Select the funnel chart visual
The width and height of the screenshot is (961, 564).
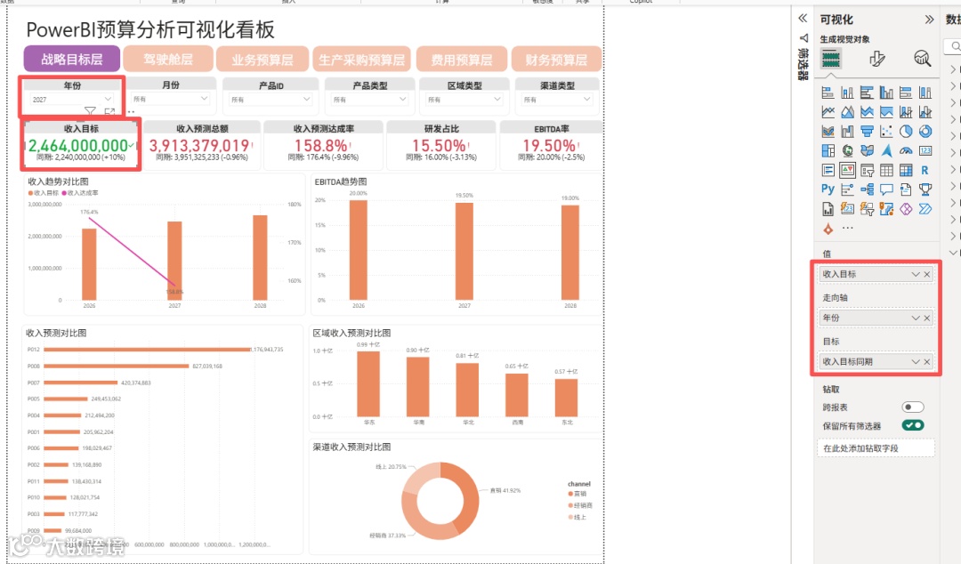(x=867, y=131)
